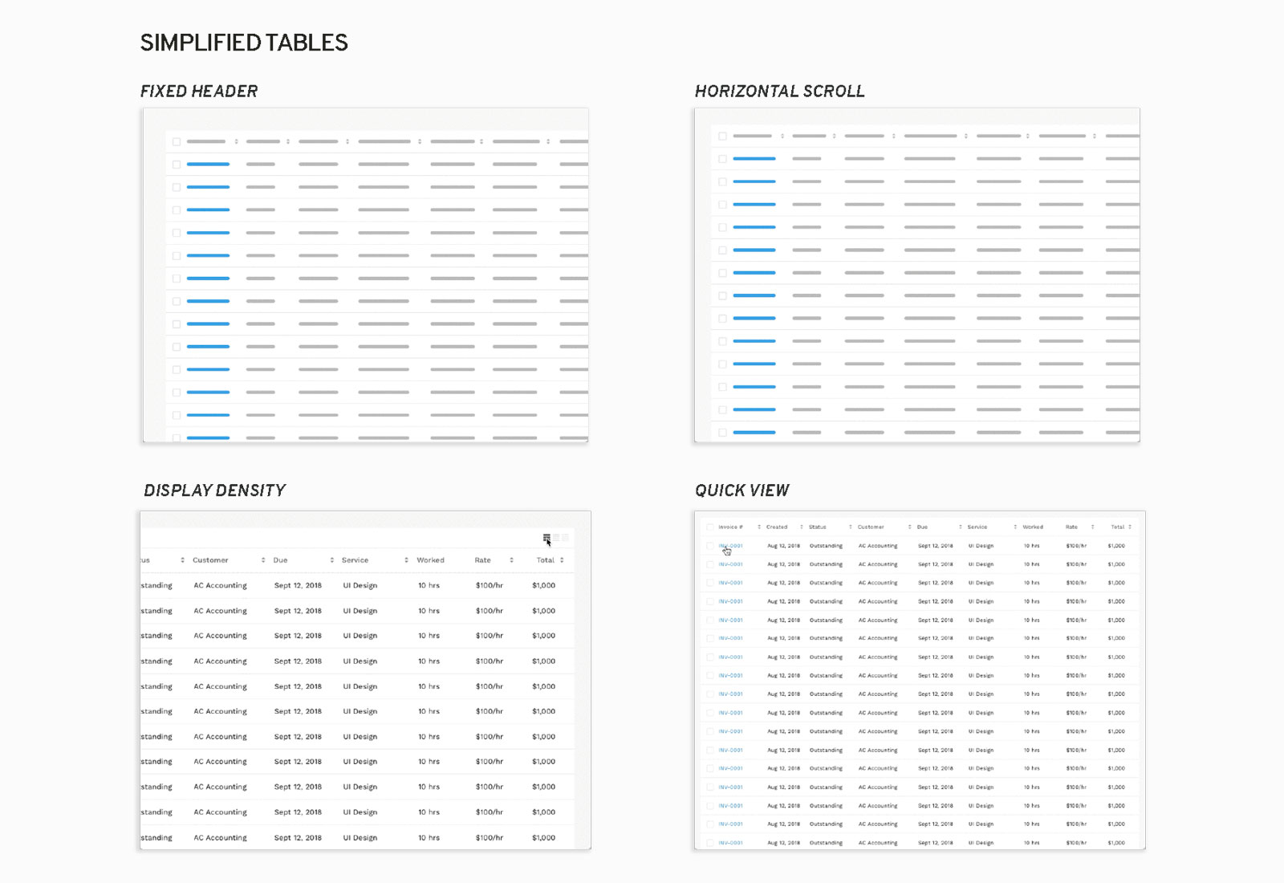Click the Created column header in Quick View
This screenshot has height=883, width=1284.
pyautogui.click(x=776, y=527)
